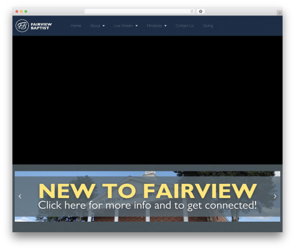This screenshot has height=250, width=295.
Task: Open the Live Stream menu item
Action: pyautogui.click(x=123, y=26)
